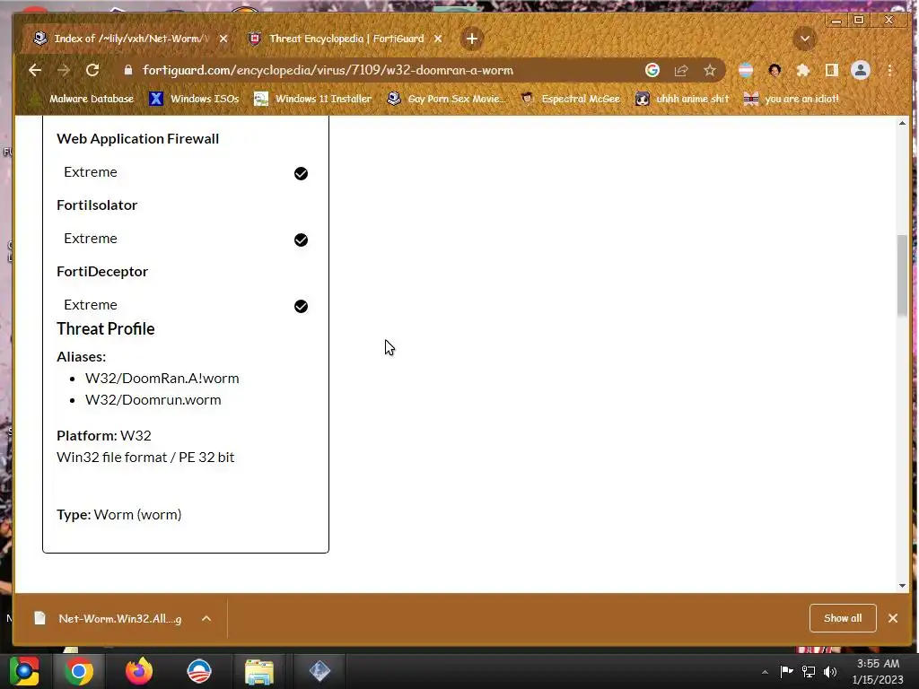Click the page's vertical scrollbar thumb

coord(902,275)
